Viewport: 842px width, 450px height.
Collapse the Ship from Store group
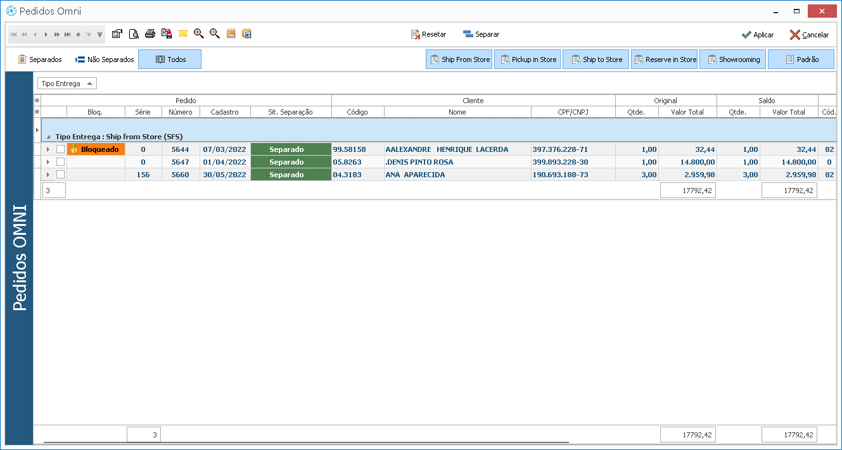click(x=48, y=137)
